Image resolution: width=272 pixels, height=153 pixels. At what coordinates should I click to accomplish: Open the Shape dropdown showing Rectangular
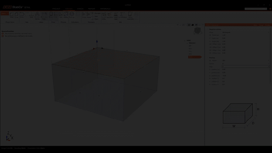(x=246, y=33)
